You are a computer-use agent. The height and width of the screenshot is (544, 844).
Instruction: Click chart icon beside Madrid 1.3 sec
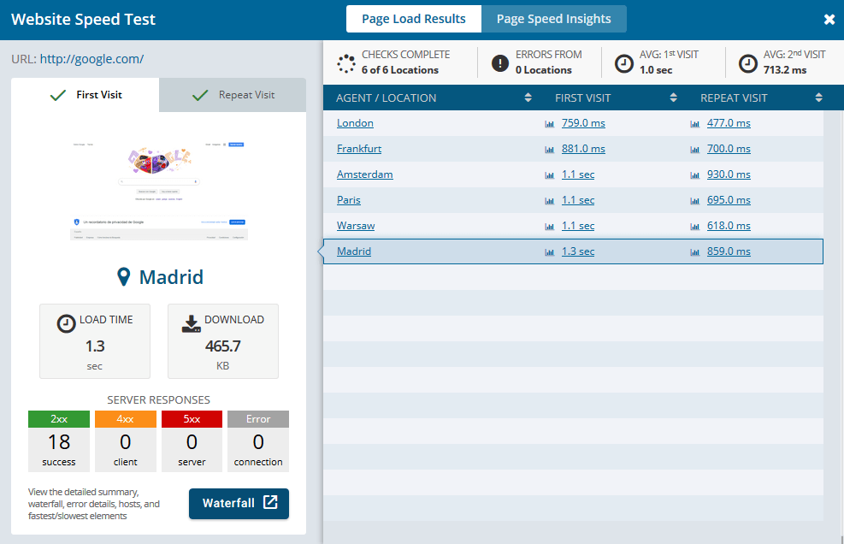549,252
